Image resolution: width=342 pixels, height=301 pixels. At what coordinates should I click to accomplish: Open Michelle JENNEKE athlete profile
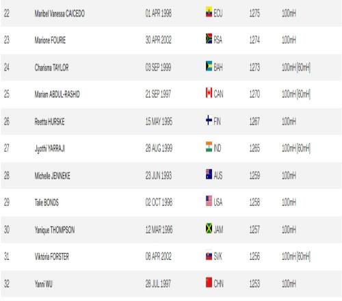point(52,176)
